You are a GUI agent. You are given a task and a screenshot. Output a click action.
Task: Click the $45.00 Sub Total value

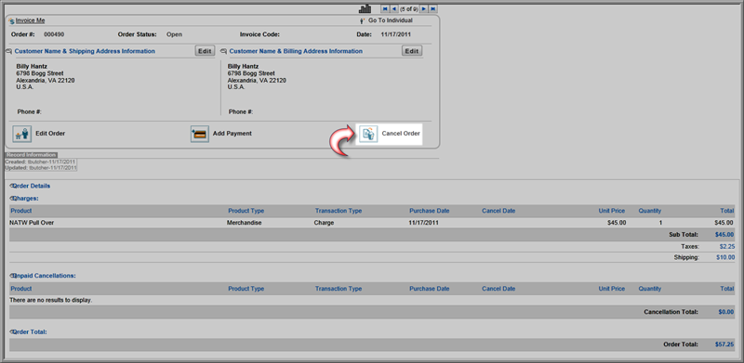(x=724, y=235)
